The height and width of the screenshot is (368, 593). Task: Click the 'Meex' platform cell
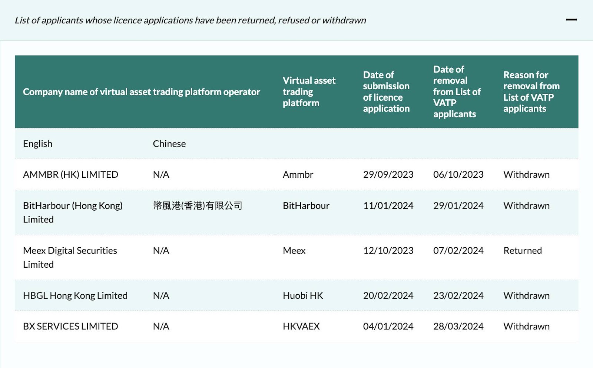point(294,251)
